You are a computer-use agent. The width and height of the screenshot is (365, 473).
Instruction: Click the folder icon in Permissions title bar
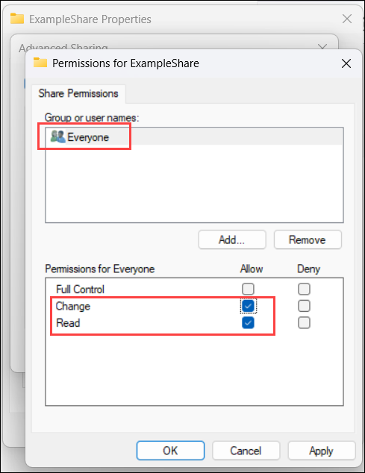(x=40, y=63)
